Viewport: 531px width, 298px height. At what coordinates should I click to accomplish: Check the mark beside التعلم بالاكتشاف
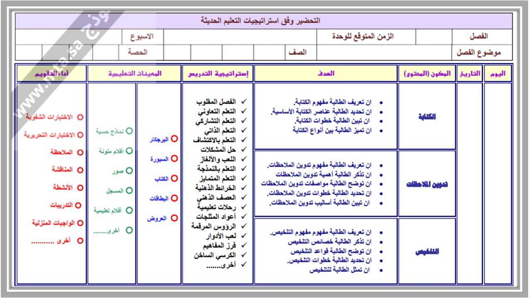coord(244,140)
